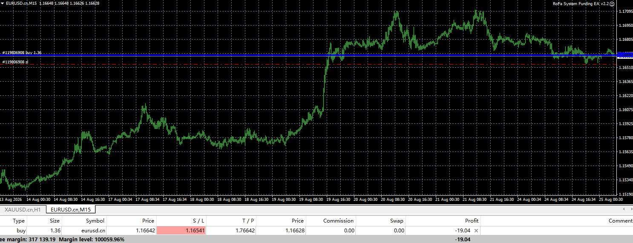Click the EURUSD.cn,M15 chart title text
633x243 pixels.
tap(22, 3)
